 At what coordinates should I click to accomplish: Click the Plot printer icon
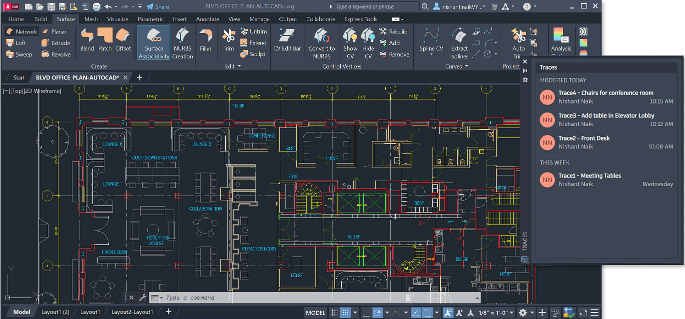[x=96, y=6]
